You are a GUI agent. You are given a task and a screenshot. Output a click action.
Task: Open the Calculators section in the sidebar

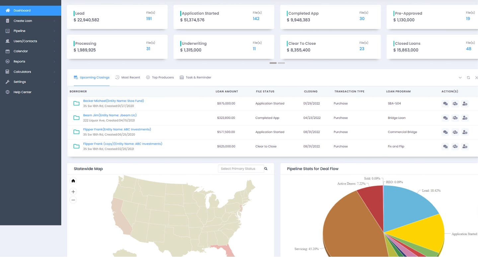click(22, 71)
